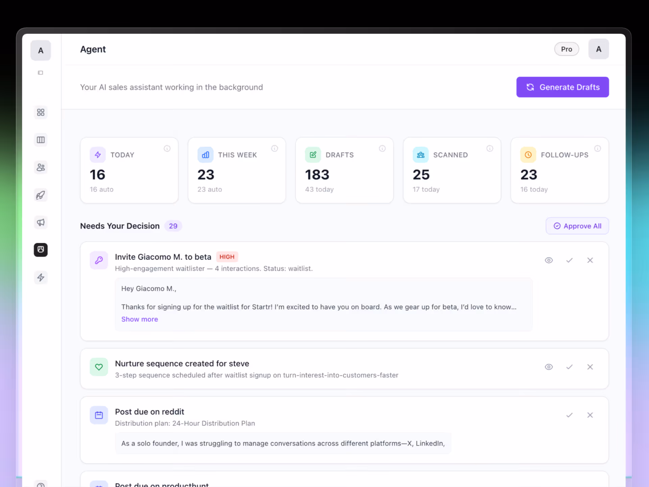Screen dimensions: 649x487
Task: Expand message with Show more link
Action: point(140,319)
